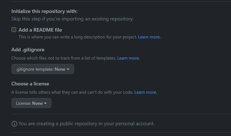Viewport: 231px width, 136px height.
Task: Open the License: None dropdown
Action: 31,103
